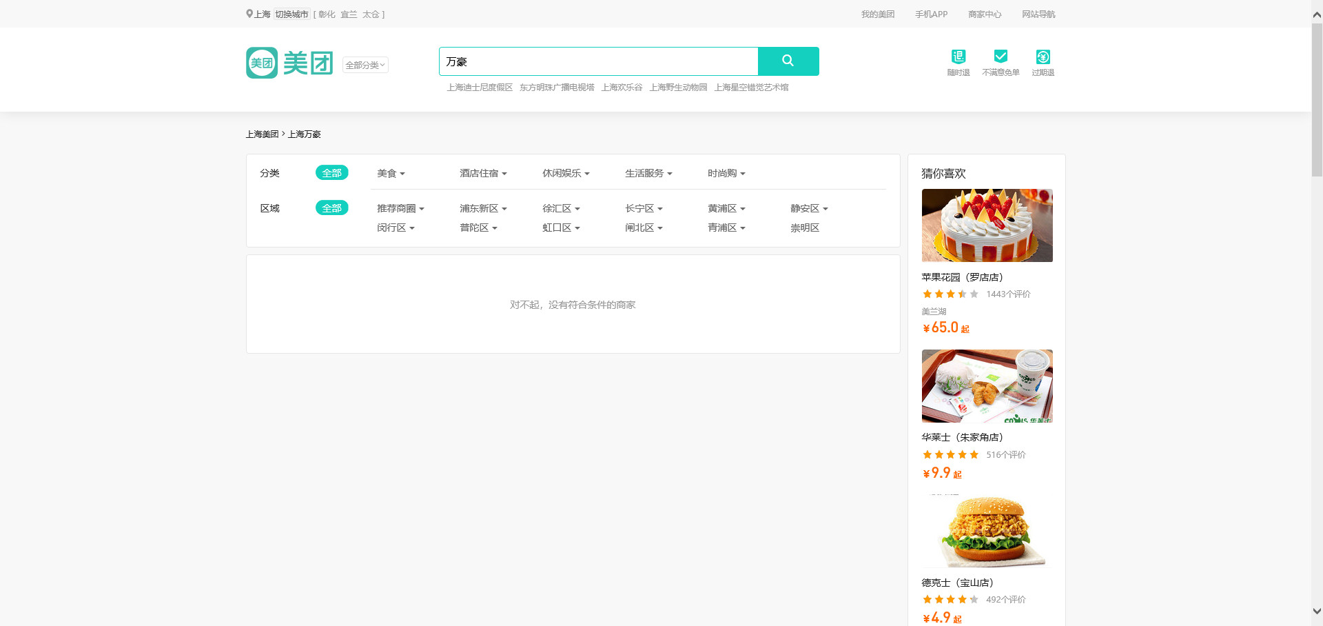Expand the 美食 category dropdown
The image size is (1323, 626).
tap(391, 174)
